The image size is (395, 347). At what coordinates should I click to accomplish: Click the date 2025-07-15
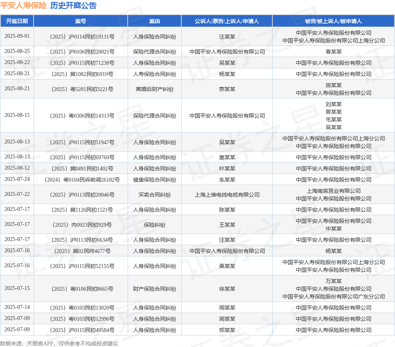click(x=17, y=288)
